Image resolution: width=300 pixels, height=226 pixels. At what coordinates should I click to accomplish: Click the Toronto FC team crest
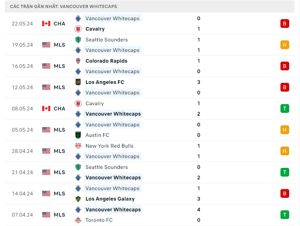[x=78, y=220]
